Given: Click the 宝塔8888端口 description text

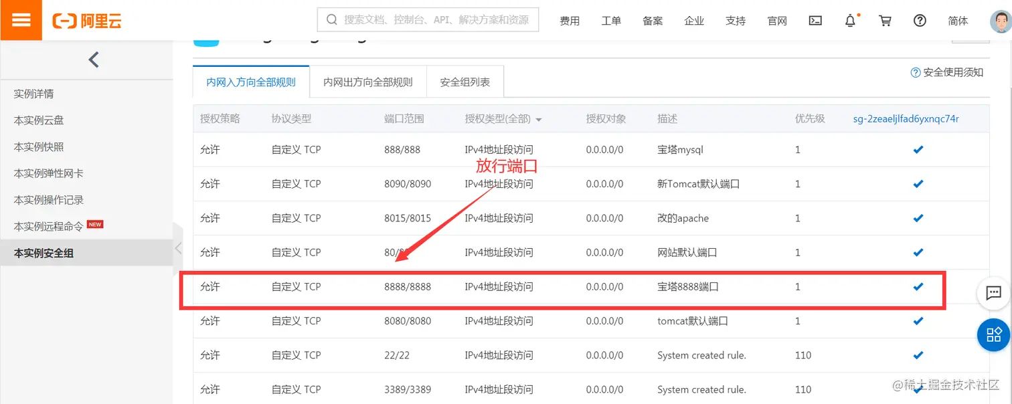Looking at the screenshot, I should pyautogui.click(x=688, y=286).
